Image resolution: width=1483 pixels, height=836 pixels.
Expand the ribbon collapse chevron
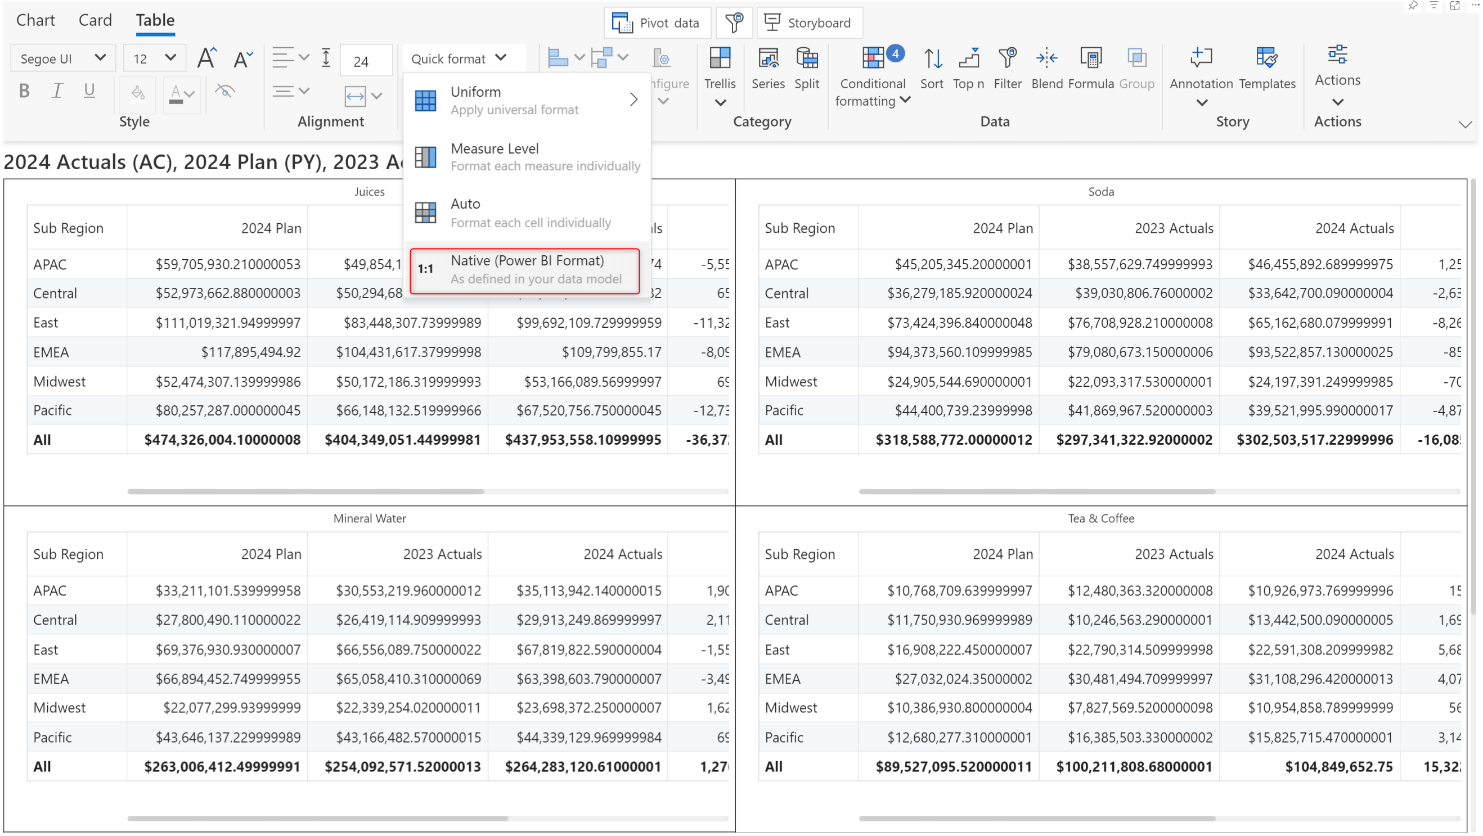tap(1464, 124)
